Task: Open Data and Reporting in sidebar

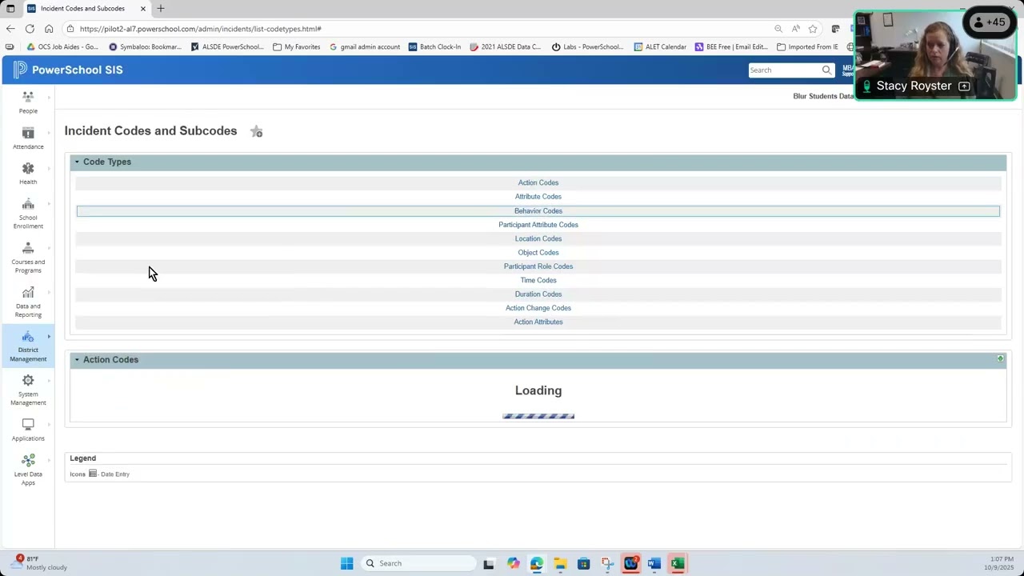Action: 28,301
